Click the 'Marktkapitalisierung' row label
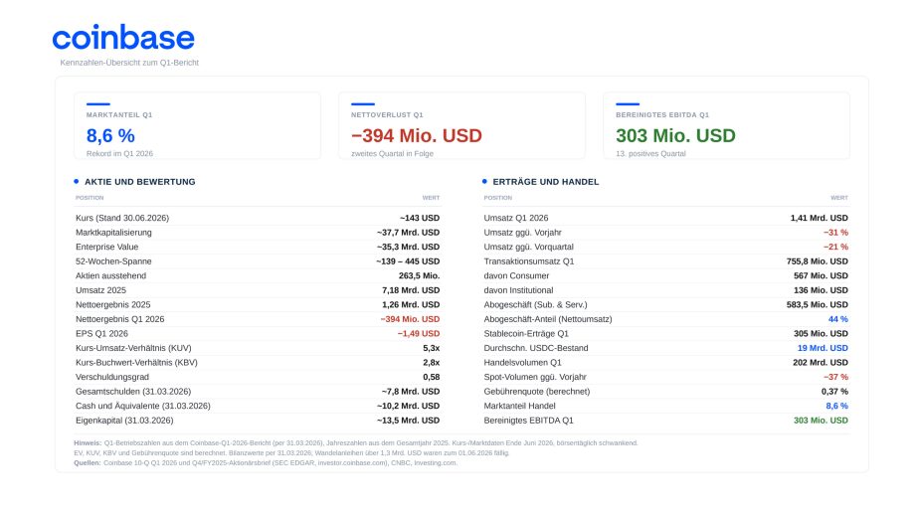This screenshot has width=915, height=515. (113, 233)
